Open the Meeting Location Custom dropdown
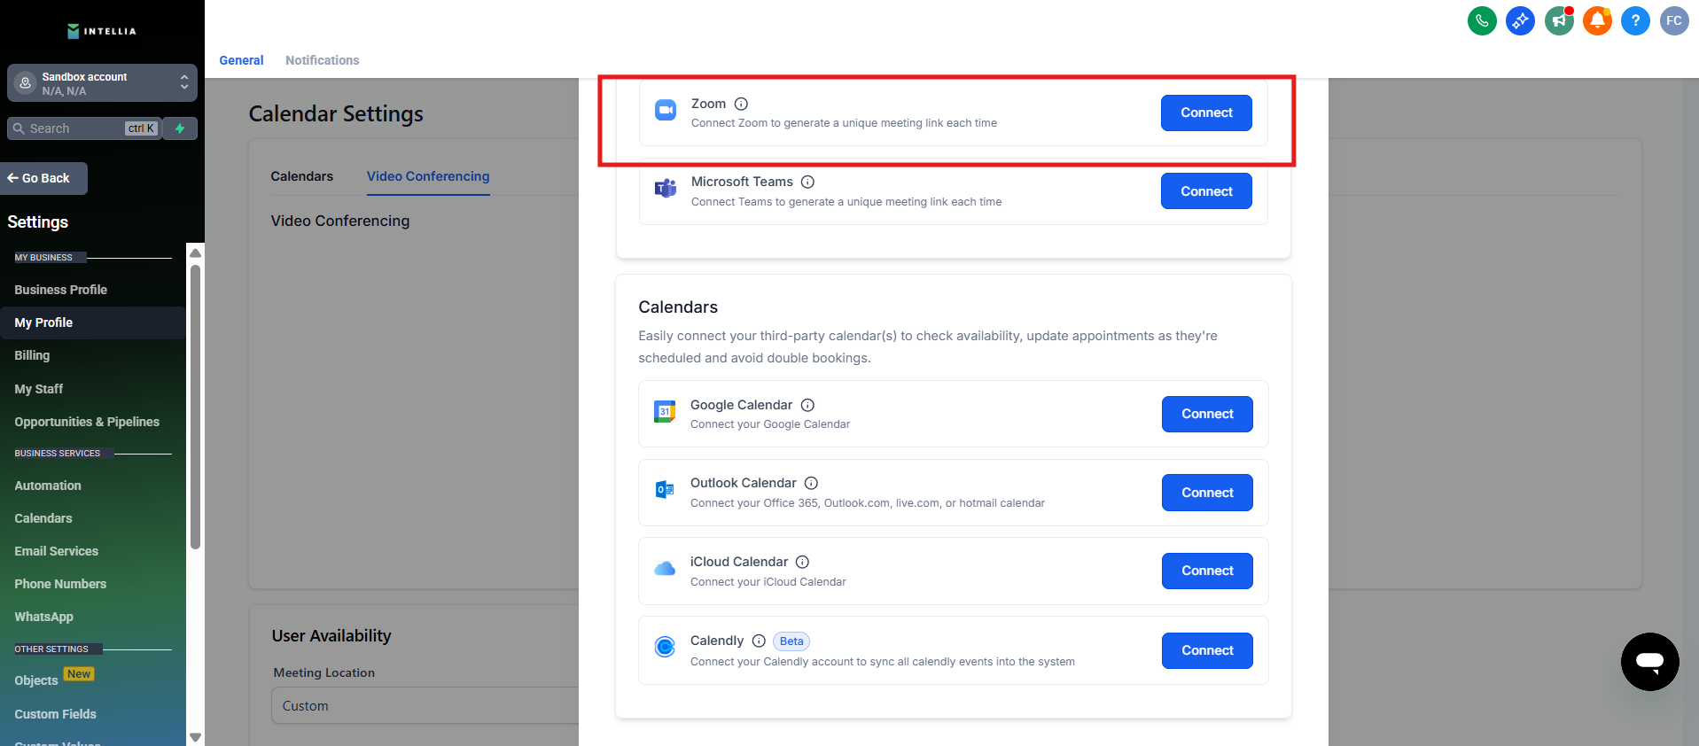This screenshot has height=746, width=1699. [x=425, y=705]
